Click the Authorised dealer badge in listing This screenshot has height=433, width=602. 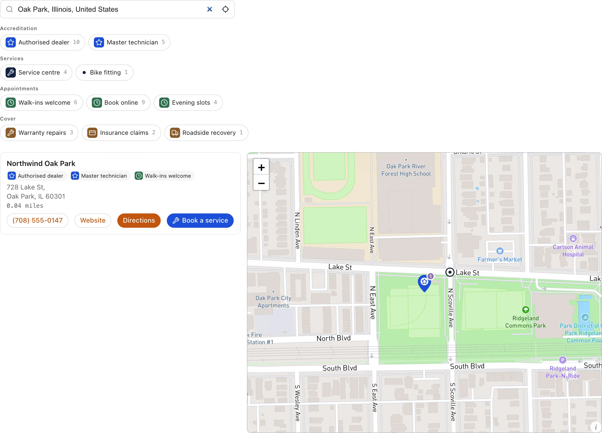click(37, 176)
